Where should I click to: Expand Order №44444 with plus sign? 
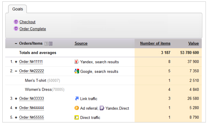(16, 108)
